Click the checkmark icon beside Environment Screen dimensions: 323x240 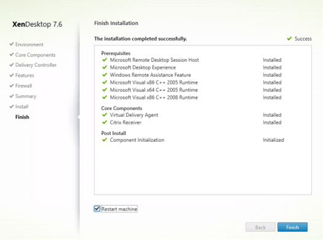click(x=12, y=44)
